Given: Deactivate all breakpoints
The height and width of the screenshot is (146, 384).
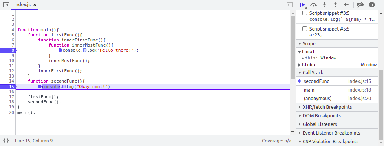Looking at the screenshot, I should click(360, 5).
